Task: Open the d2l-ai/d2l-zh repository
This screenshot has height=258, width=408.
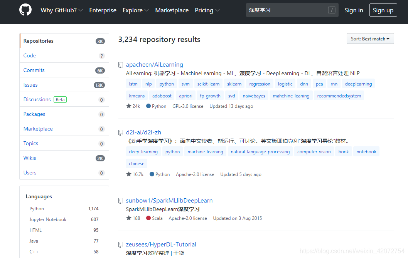Action: click(143, 132)
